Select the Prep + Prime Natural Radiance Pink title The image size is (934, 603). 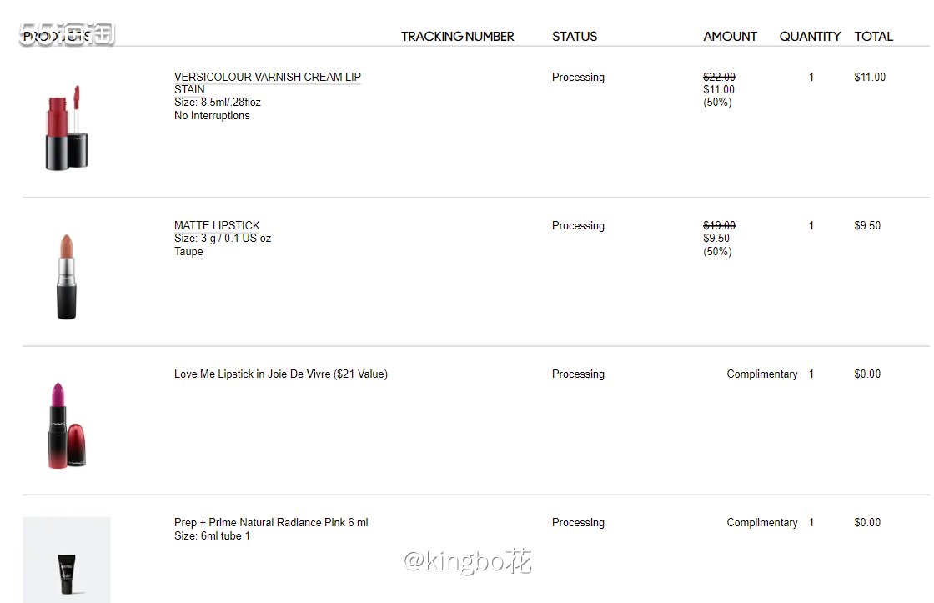pos(271,522)
